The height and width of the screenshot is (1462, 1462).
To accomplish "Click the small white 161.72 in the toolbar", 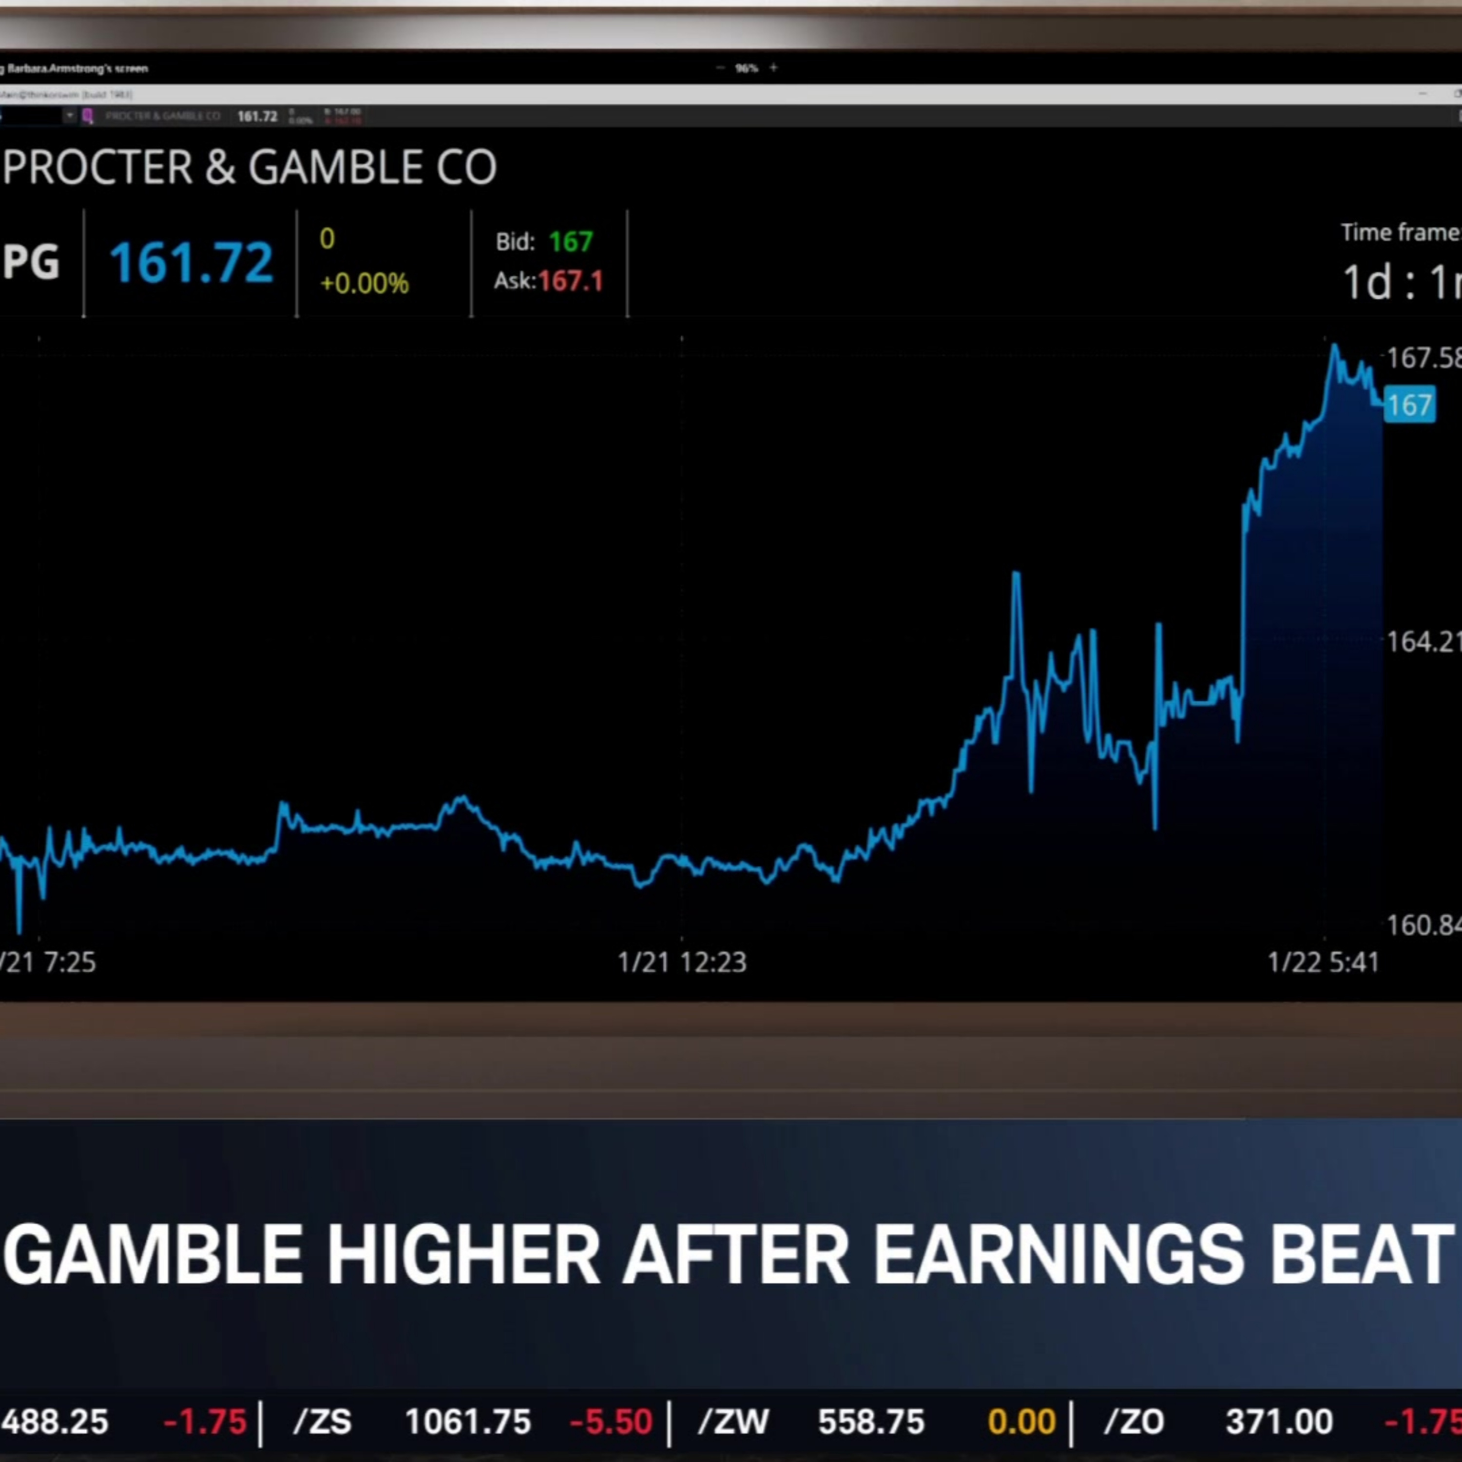I will (x=257, y=116).
